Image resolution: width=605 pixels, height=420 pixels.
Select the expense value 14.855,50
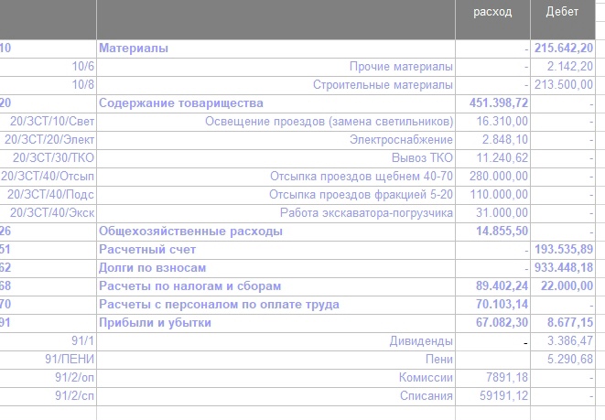(x=502, y=231)
